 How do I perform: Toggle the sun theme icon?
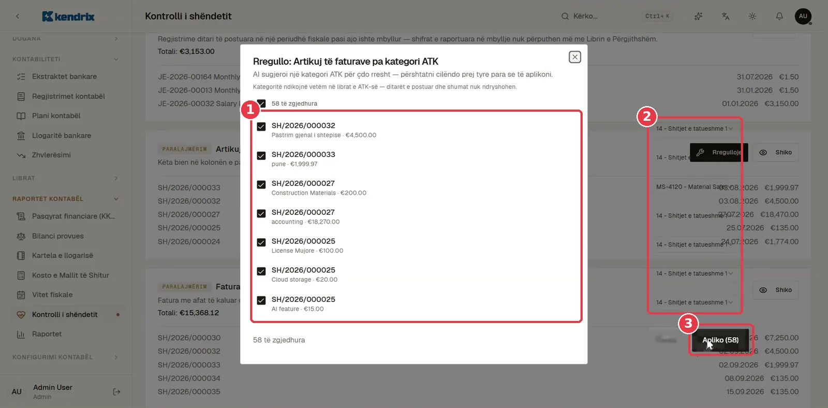[x=752, y=16]
